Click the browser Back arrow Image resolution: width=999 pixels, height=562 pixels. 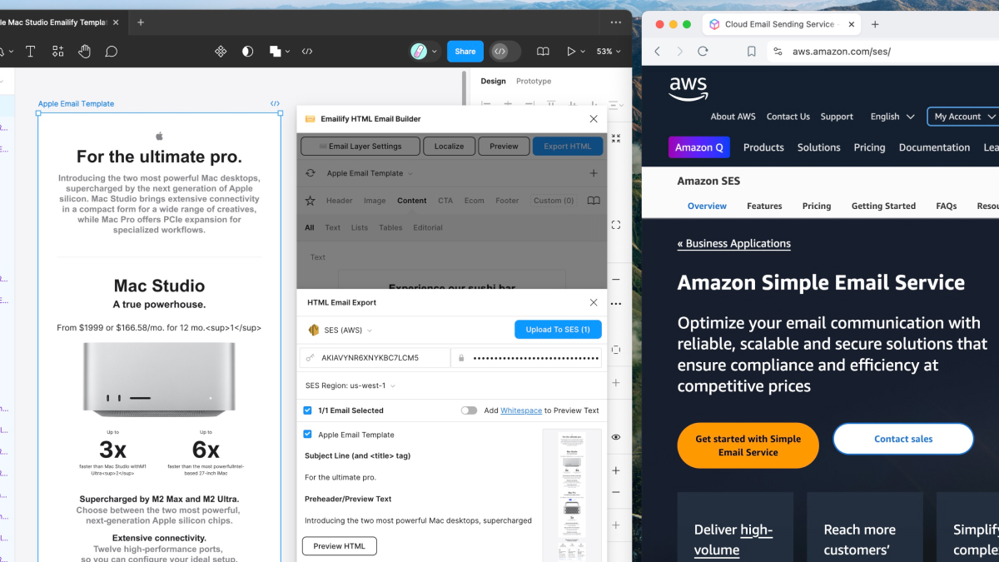[x=657, y=52]
